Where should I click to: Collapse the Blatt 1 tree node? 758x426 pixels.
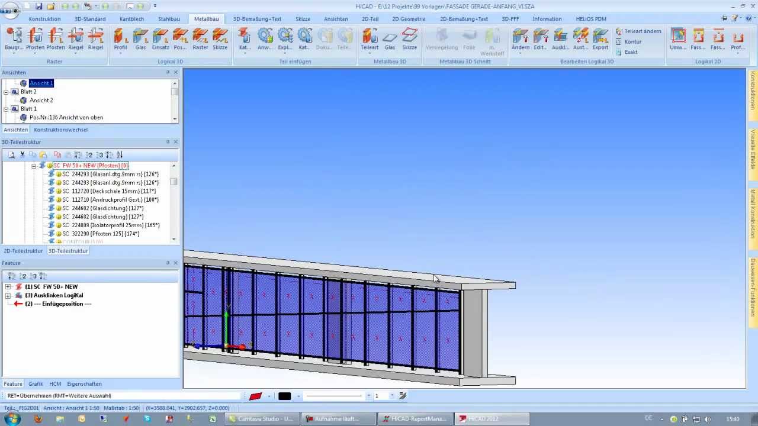[x=7, y=109]
